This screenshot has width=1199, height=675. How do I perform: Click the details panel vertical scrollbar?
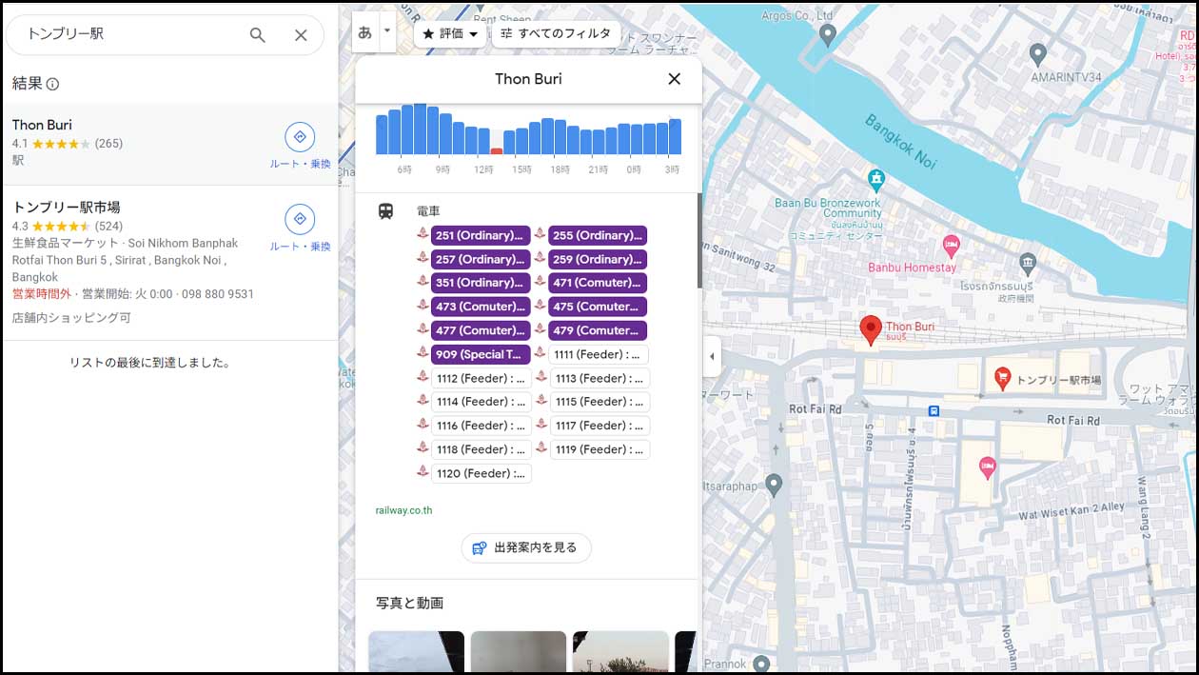pyautogui.click(x=699, y=240)
